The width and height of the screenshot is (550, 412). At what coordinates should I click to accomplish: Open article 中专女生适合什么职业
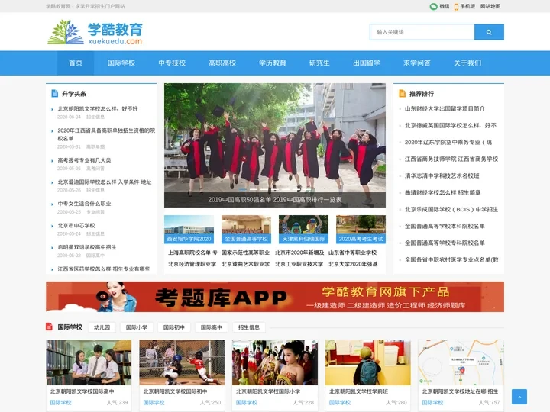[84, 204]
